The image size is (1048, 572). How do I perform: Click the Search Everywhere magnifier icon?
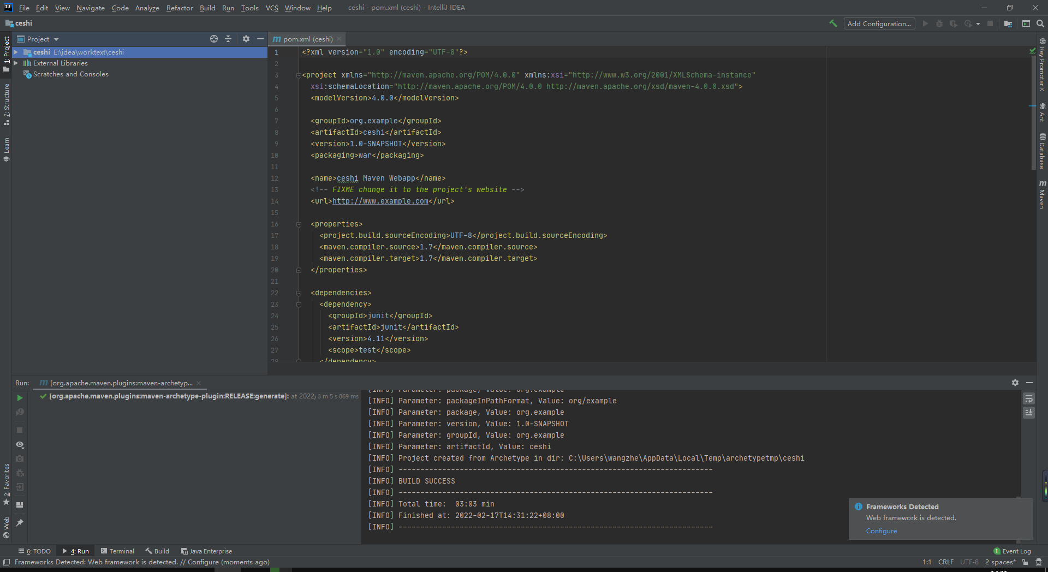(1040, 23)
